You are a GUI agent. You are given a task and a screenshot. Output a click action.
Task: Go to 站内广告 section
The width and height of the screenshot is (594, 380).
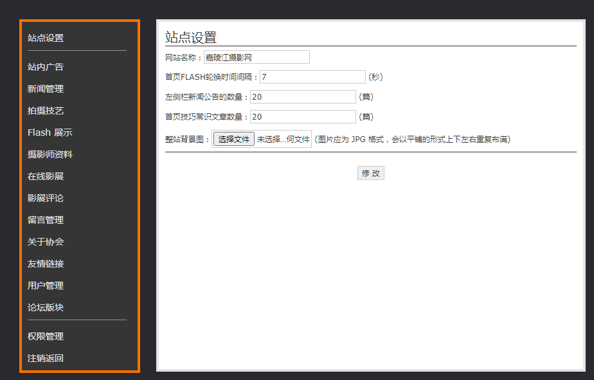pos(46,67)
